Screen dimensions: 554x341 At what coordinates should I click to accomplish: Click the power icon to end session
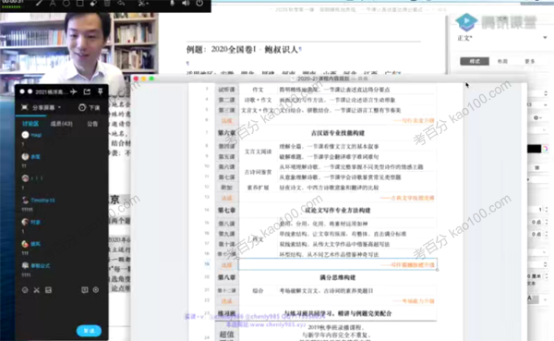click(199, 3)
